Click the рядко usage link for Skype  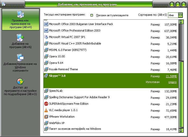(x=172, y=82)
